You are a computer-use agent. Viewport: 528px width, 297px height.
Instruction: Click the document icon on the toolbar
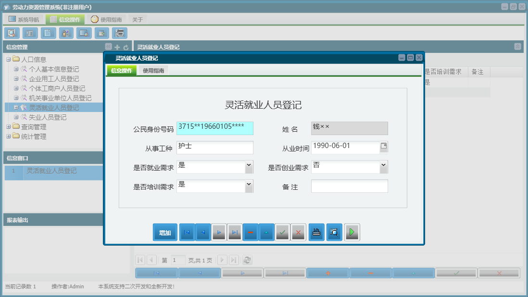coord(48,33)
